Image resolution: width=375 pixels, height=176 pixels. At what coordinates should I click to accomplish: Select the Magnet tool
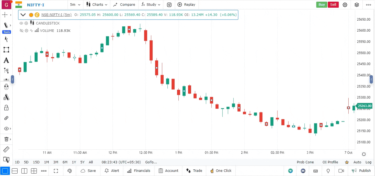(7, 87)
